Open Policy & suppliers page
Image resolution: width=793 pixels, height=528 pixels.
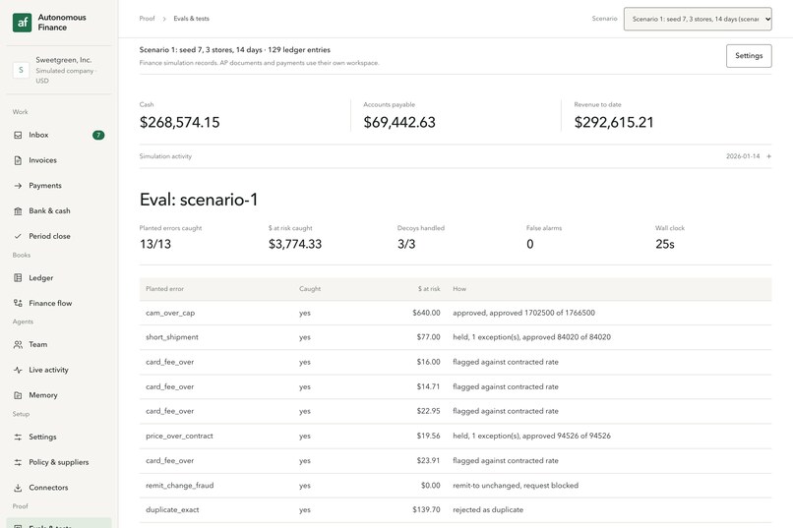[59, 462]
